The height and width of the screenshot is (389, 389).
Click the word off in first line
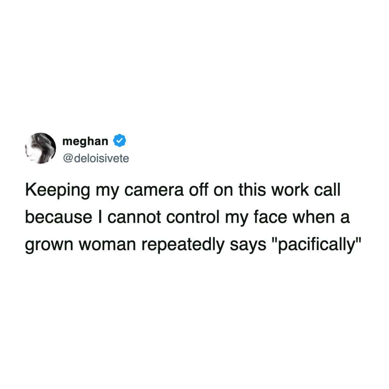point(198,191)
